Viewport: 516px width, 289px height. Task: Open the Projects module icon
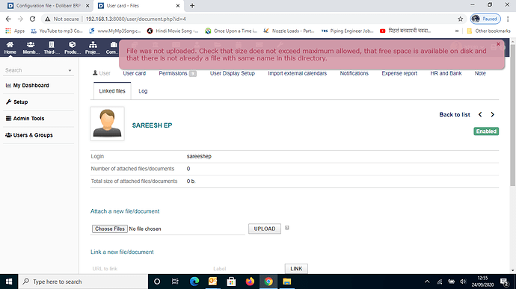[93, 48]
